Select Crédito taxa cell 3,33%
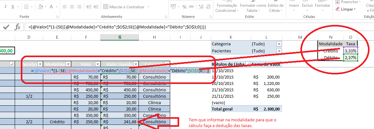The height and width of the screenshot is (129, 374). (x=350, y=51)
